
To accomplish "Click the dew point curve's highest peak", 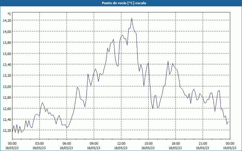I will pos(132,18).
